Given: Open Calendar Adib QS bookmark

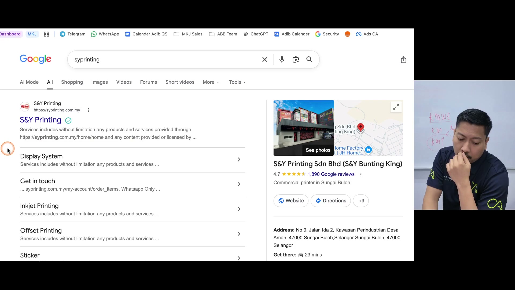Looking at the screenshot, I should (x=146, y=34).
